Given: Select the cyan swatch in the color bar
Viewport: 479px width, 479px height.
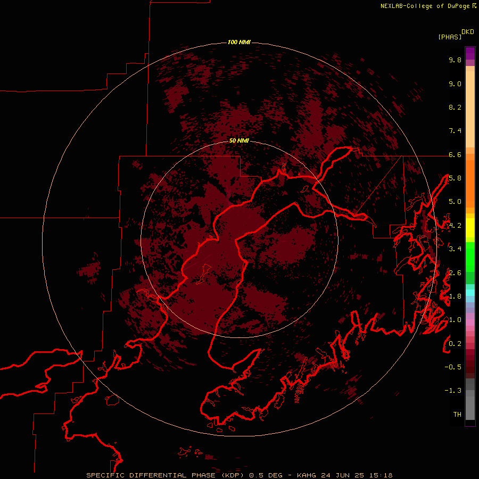Looking at the screenshot, I should [x=470, y=293].
